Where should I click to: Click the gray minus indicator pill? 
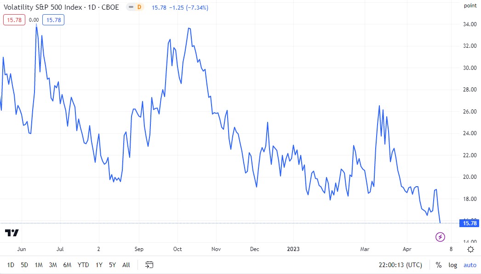pyautogui.click(x=131, y=7)
